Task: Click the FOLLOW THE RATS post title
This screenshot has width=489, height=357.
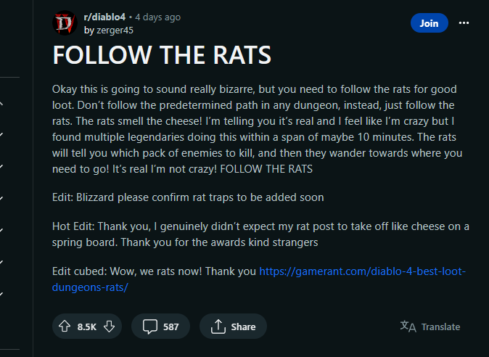Action: click(x=161, y=56)
